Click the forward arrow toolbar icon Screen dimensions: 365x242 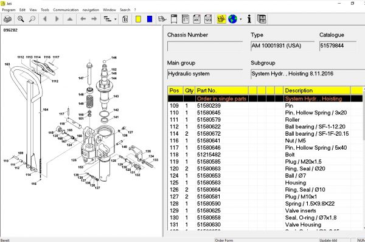click(94, 19)
